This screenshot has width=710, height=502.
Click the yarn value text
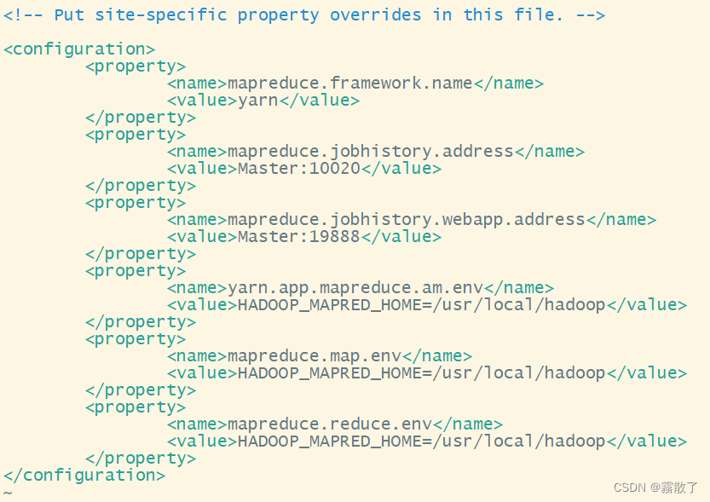[x=258, y=101]
